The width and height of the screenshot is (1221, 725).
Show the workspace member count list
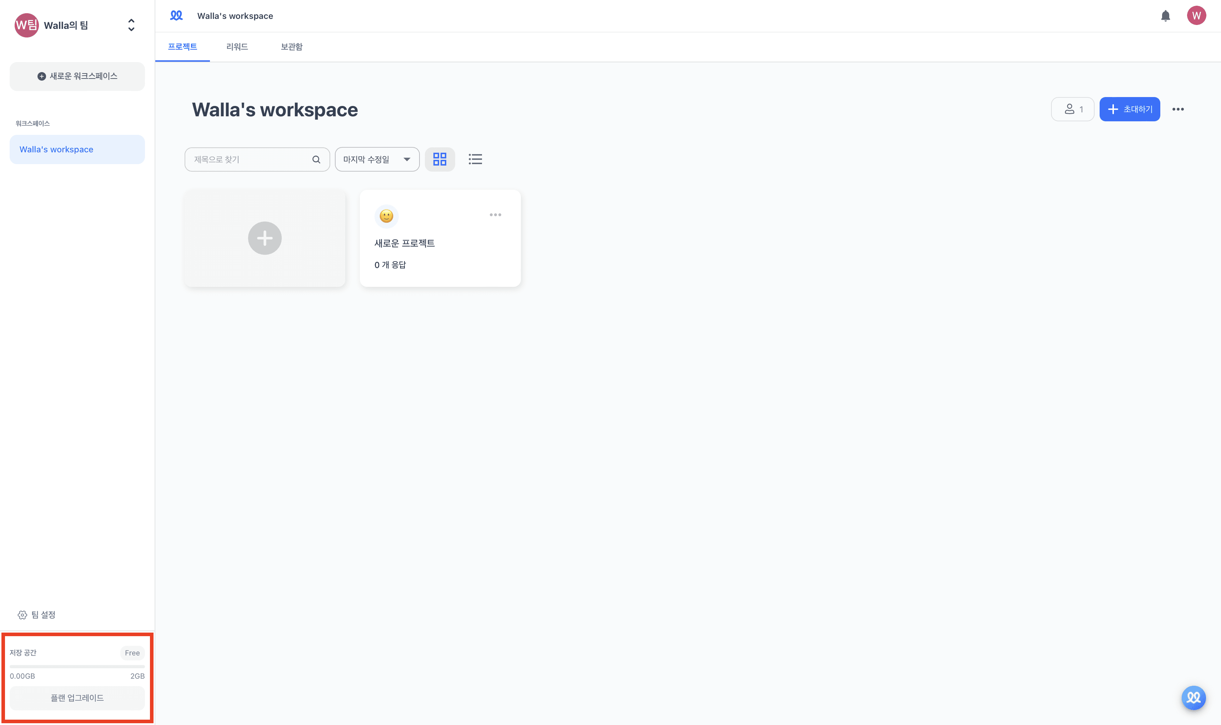pos(1072,109)
